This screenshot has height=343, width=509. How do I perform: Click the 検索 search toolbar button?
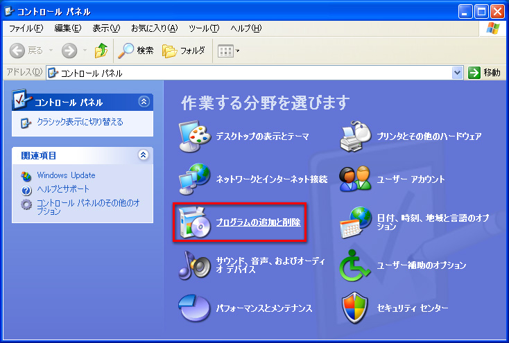click(136, 51)
